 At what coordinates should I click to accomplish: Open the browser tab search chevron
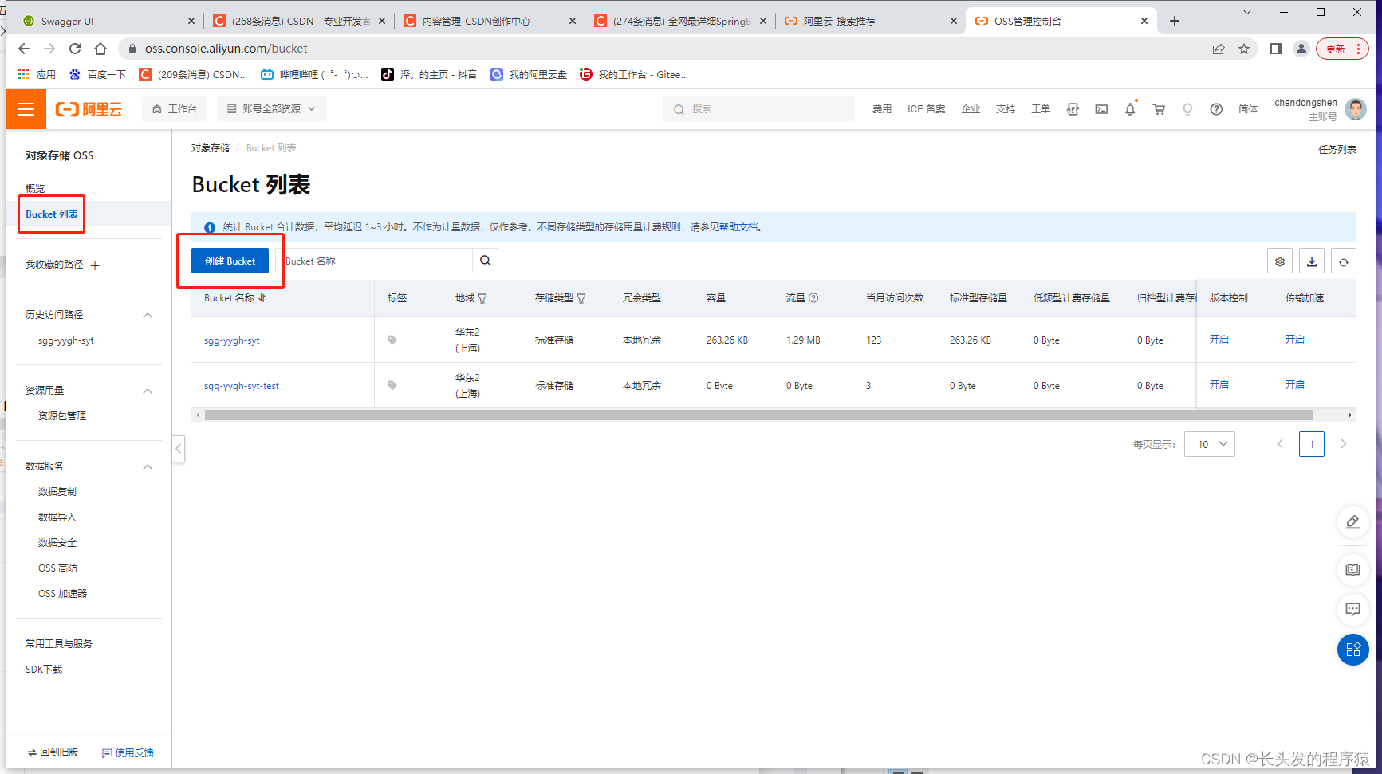1247,12
